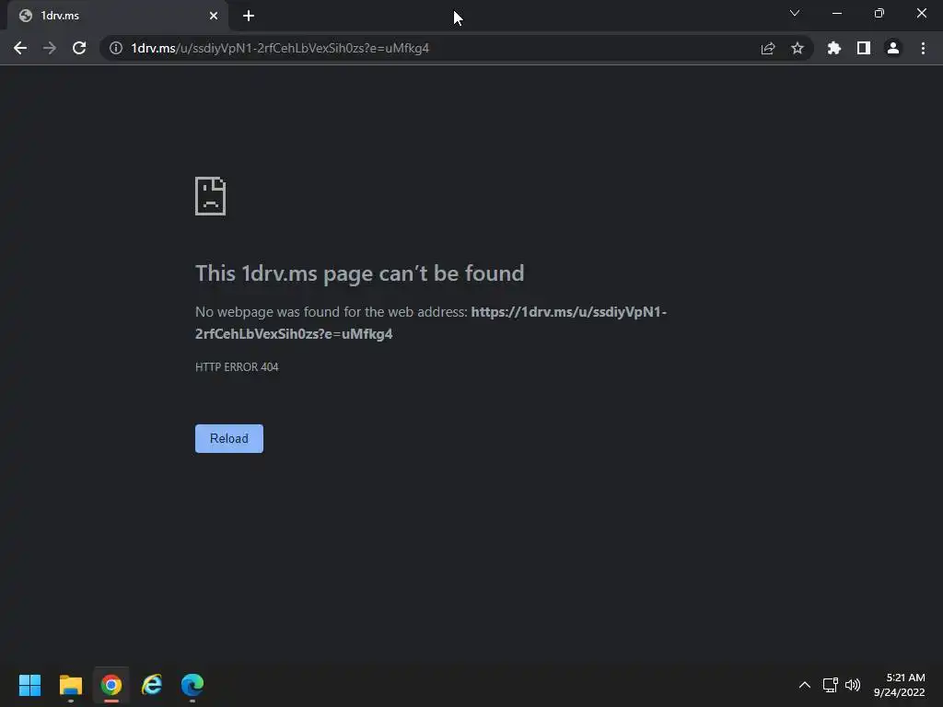Click the Chrome taskbar icon
The height and width of the screenshot is (707, 943).
pos(111,685)
